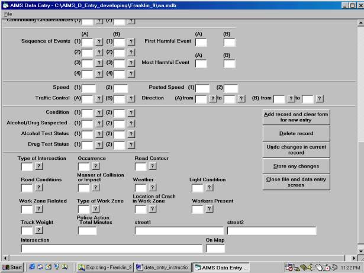
Task: Open help for Alcohol/Drug Suspected (1)
Action: pos(99,123)
